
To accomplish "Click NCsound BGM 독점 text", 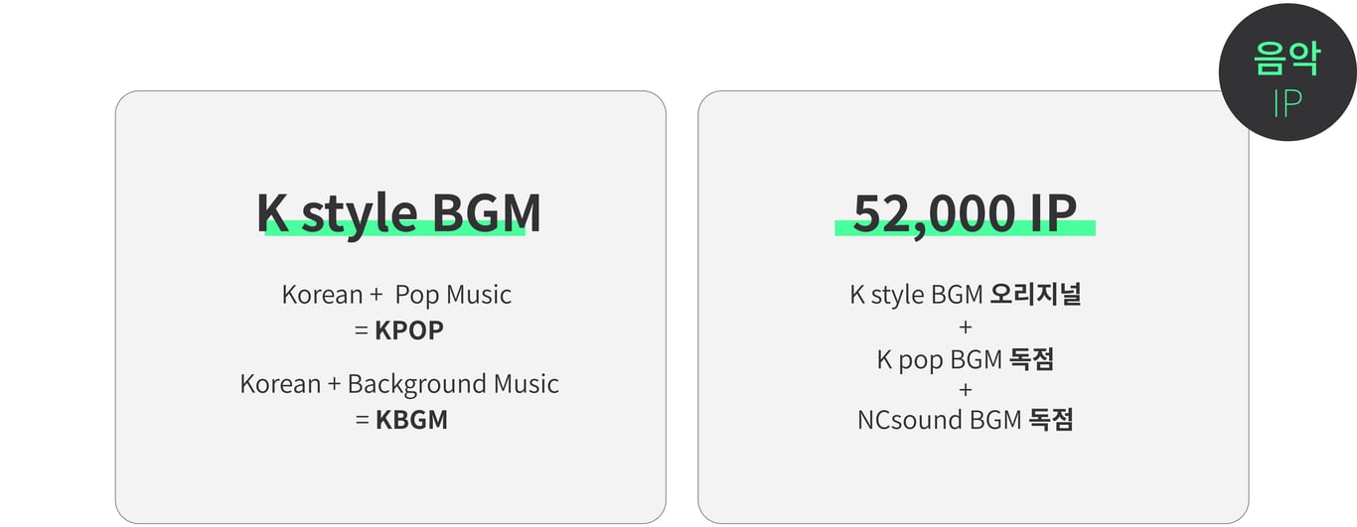I will coord(965,420).
